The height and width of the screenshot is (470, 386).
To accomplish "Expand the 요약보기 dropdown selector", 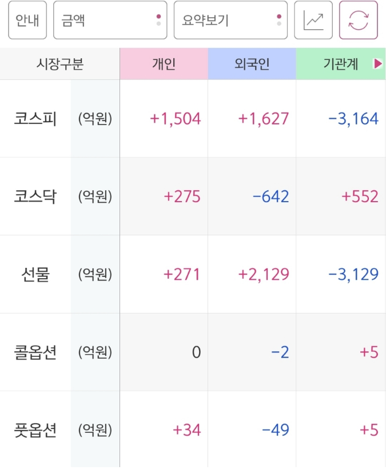I will pyautogui.click(x=230, y=20).
